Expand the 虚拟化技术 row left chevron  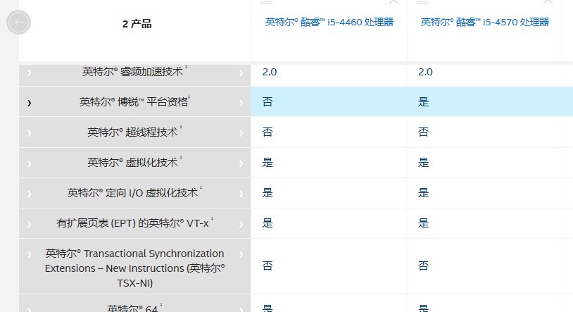30,163
